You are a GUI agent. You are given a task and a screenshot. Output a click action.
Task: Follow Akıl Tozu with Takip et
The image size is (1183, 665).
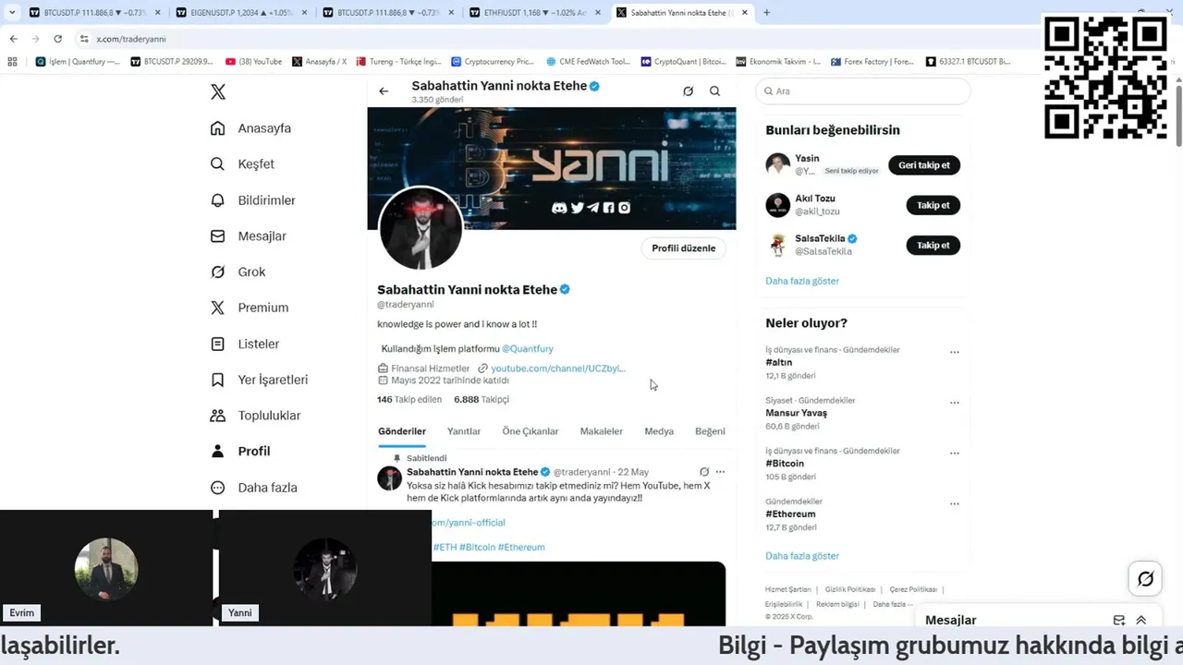933,205
